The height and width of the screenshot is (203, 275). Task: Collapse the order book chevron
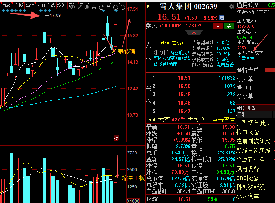(194, 33)
